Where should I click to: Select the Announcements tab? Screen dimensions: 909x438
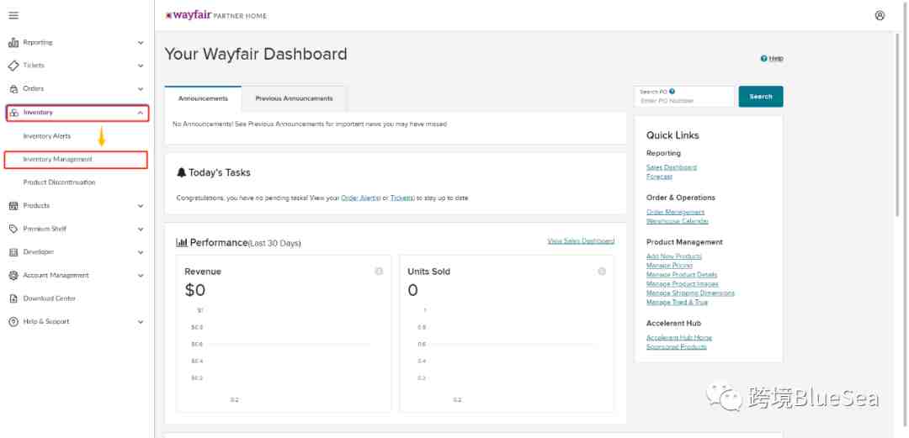click(x=203, y=98)
